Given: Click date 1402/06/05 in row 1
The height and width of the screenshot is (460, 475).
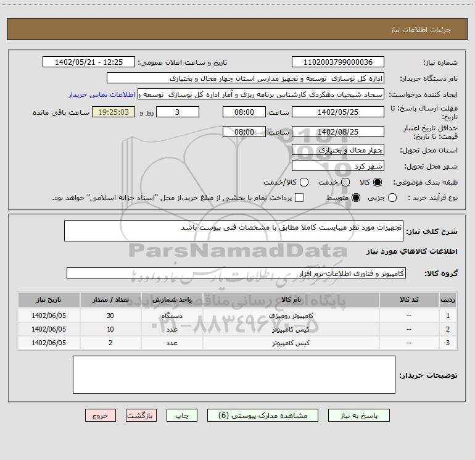Looking at the screenshot, I should 49,316.
